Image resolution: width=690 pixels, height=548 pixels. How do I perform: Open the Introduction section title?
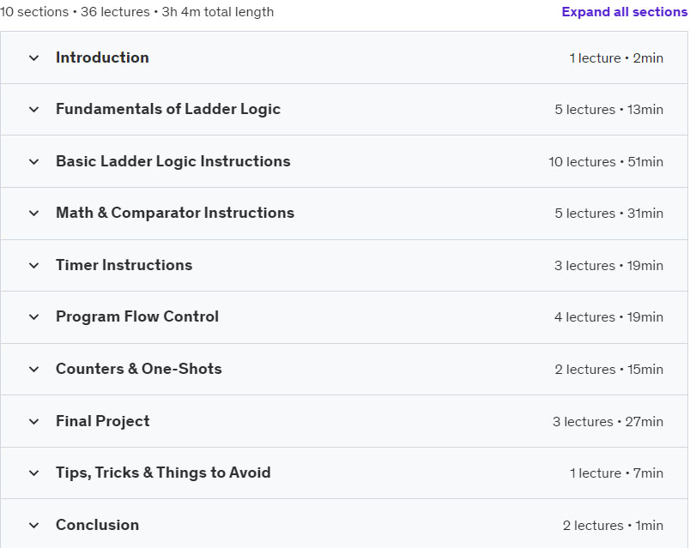(102, 57)
